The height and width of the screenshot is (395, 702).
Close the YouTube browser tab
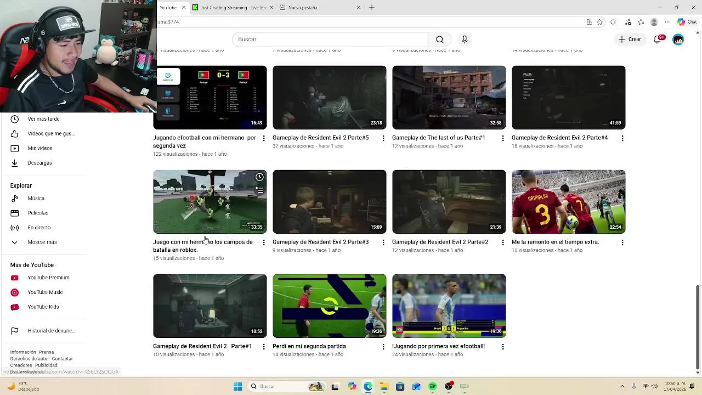[x=184, y=8]
